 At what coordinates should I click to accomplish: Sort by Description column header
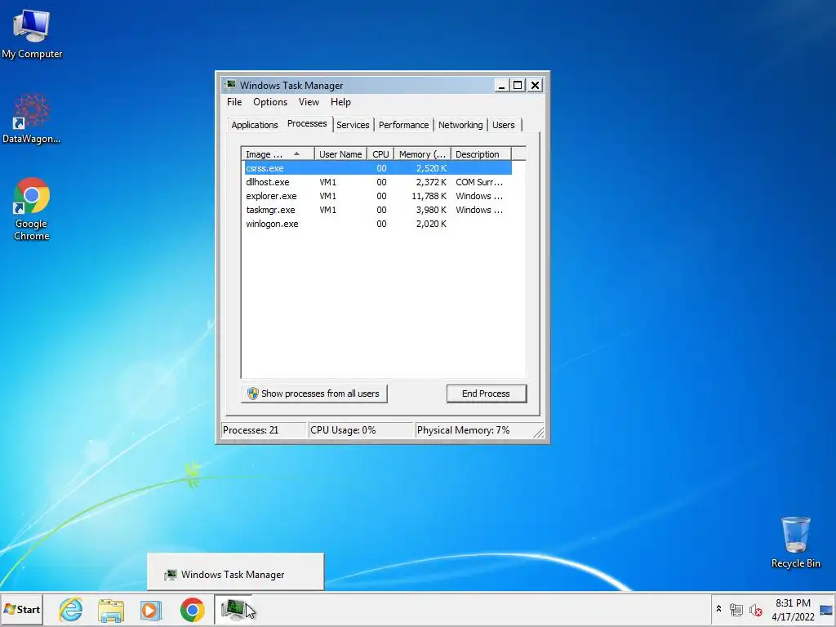tap(481, 154)
